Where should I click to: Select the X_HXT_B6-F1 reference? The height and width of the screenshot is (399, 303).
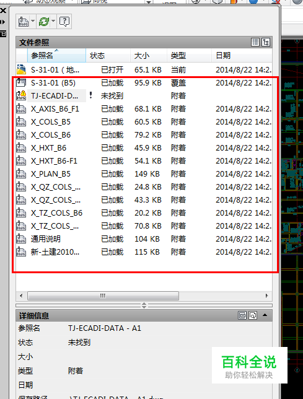(144, 161)
